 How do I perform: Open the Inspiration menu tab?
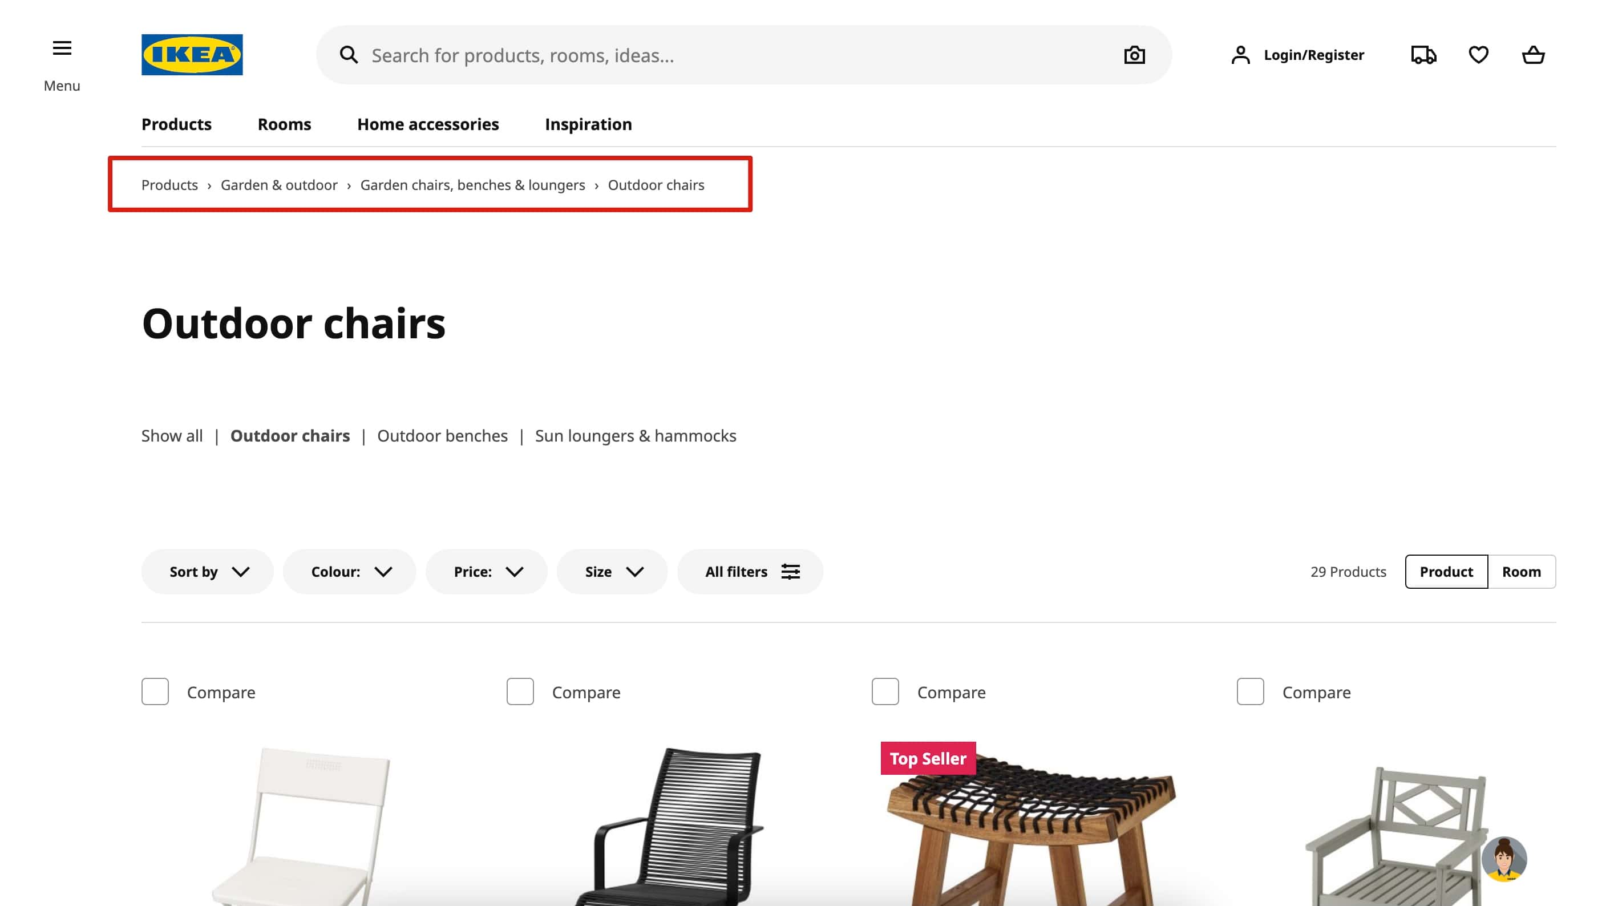click(588, 123)
